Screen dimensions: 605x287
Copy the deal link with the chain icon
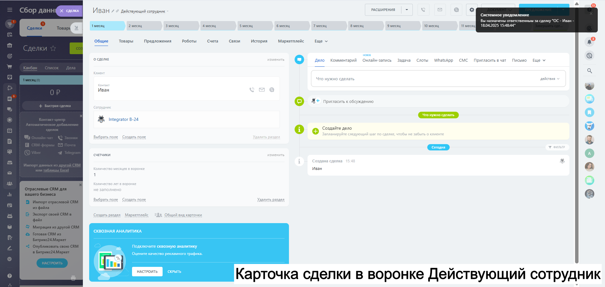click(x=117, y=11)
